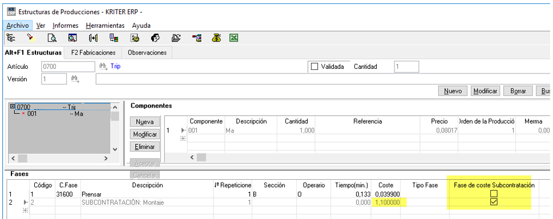
Task: Open print preview document magnifier icon
Action: pos(52,38)
